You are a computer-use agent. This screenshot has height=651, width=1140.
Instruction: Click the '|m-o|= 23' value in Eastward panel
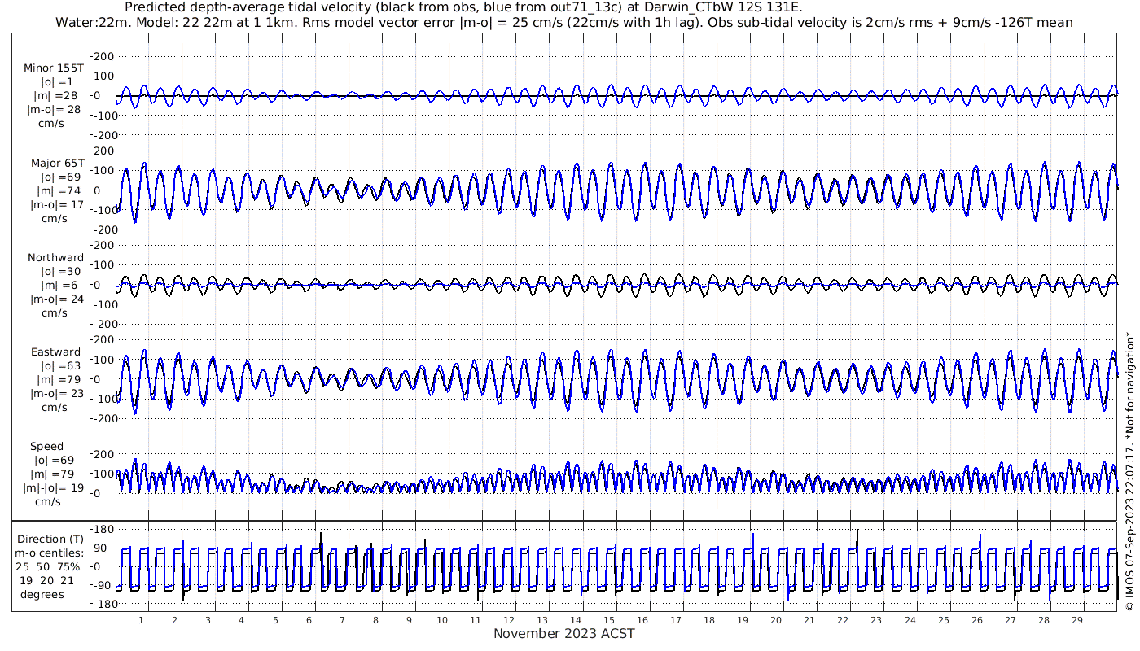pyautogui.click(x=55, y=394)
